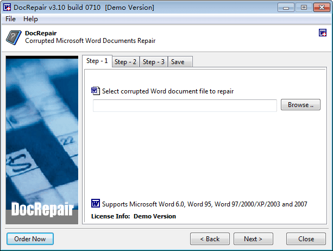Click the DocRepair title bar app icon

click(7, 7)
